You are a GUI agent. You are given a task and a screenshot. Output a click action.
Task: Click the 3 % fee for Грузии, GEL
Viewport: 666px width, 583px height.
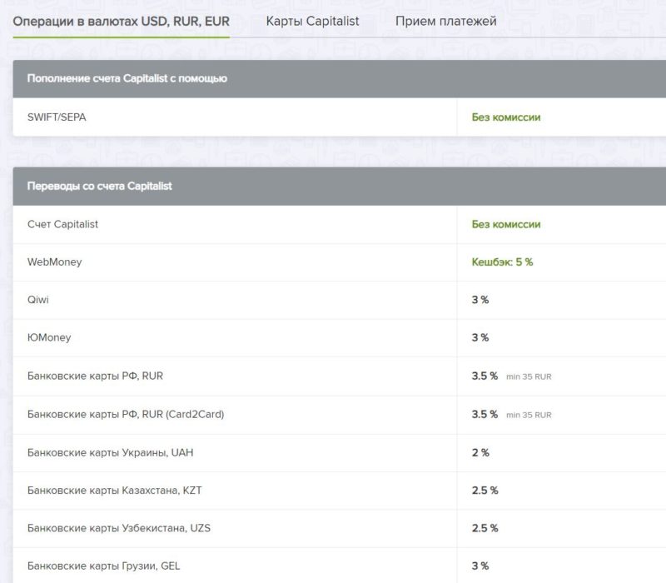(480, 566)
